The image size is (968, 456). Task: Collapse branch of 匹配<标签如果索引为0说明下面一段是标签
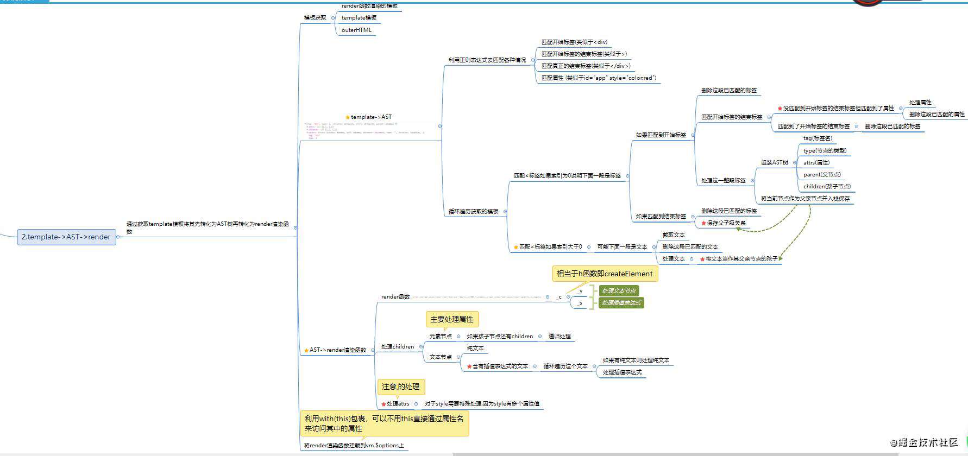pos(627,176)
